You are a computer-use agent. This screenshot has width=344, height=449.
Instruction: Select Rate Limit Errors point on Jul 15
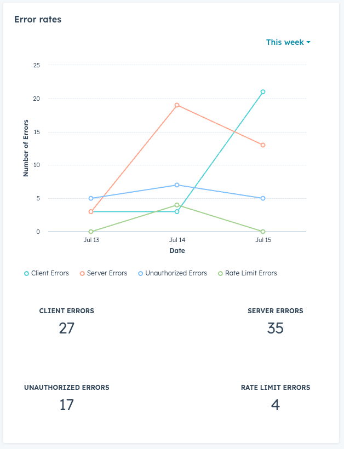(x=263, y=232)
